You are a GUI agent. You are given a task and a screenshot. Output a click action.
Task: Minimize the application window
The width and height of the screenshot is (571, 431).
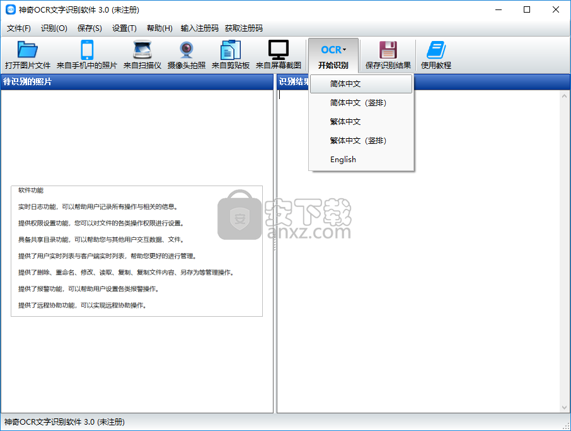(x=499, y=10)
